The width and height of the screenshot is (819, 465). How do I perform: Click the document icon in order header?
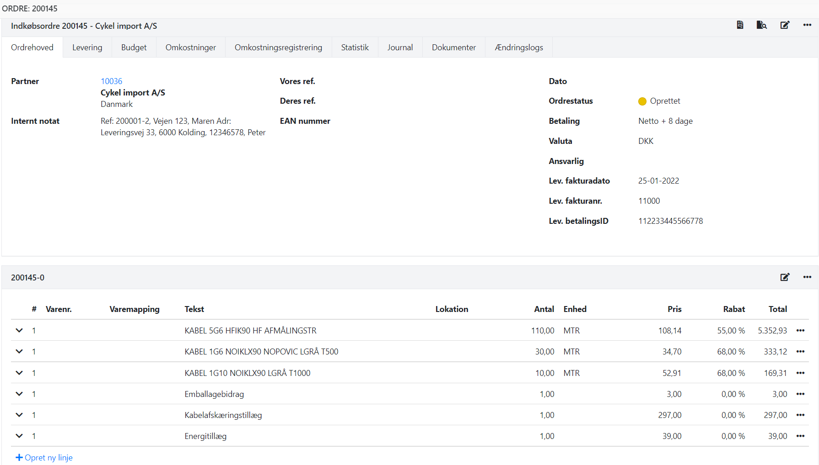click(740, 25)
